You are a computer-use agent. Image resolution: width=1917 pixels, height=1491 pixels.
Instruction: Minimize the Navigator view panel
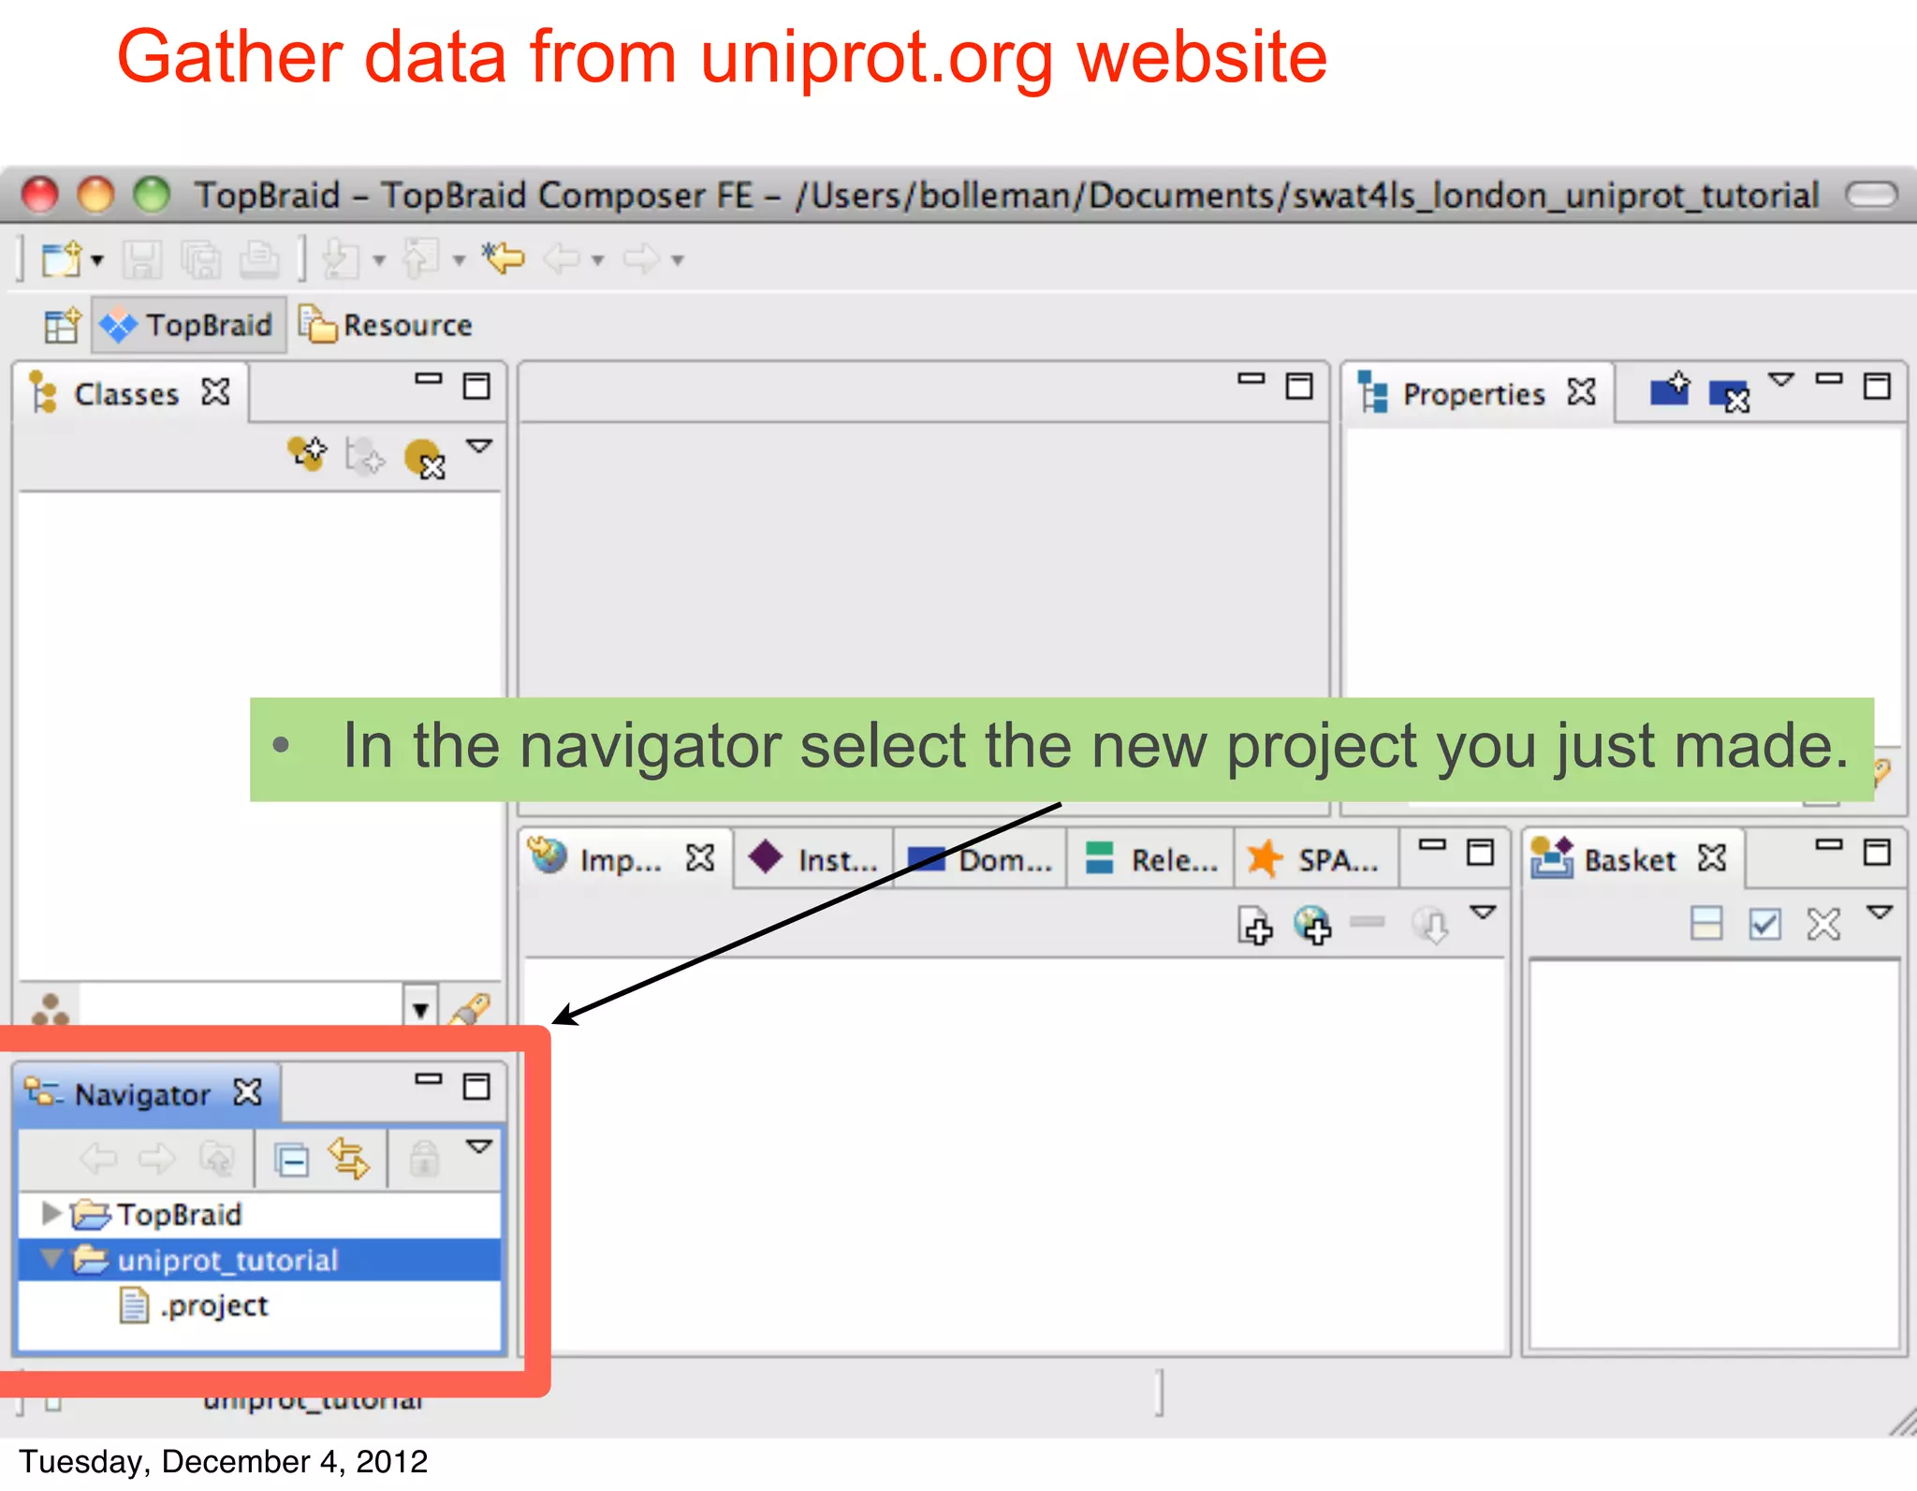point(429,1079)
